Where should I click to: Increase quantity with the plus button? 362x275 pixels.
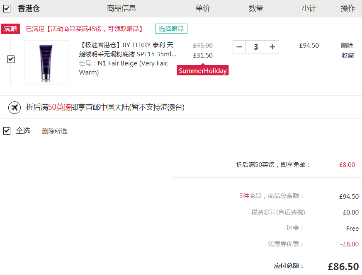tap(272, 47)
